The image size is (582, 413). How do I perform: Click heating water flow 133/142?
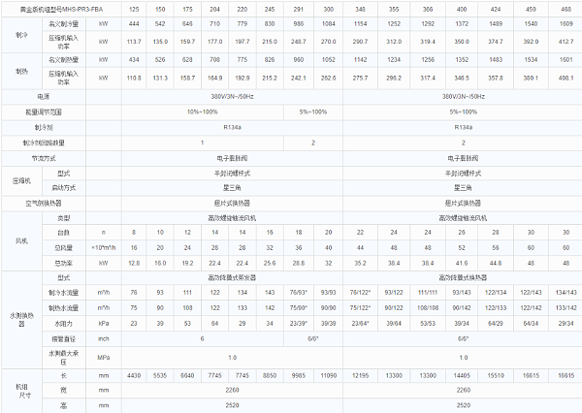point(566,308)
